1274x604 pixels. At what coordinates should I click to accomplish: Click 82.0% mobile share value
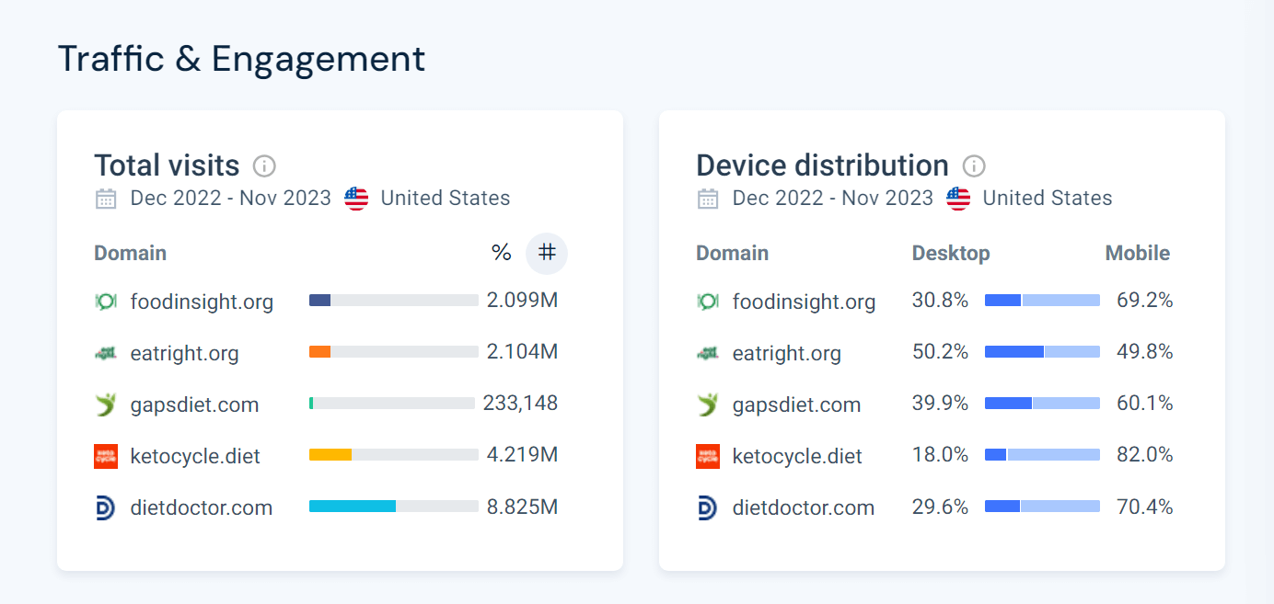(1144, 455)
